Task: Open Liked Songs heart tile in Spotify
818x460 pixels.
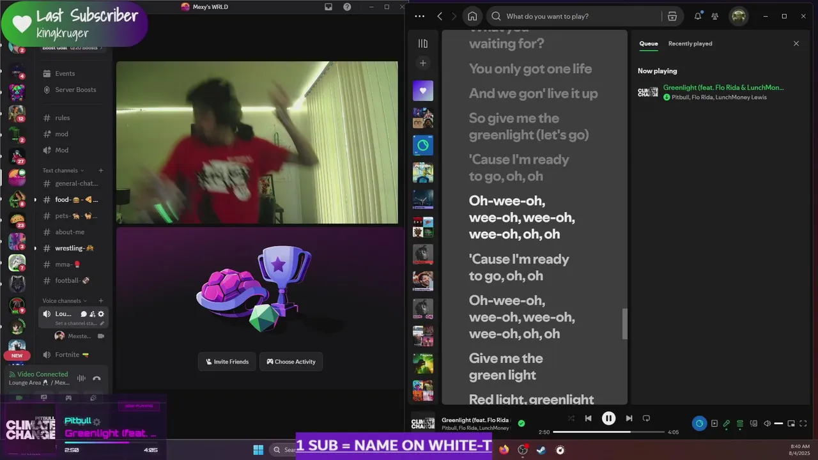Action: pyautogui.click(x=422, y=91)
